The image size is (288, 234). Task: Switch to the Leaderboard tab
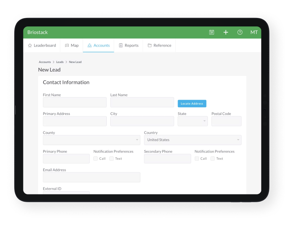[x=42, y=45]
